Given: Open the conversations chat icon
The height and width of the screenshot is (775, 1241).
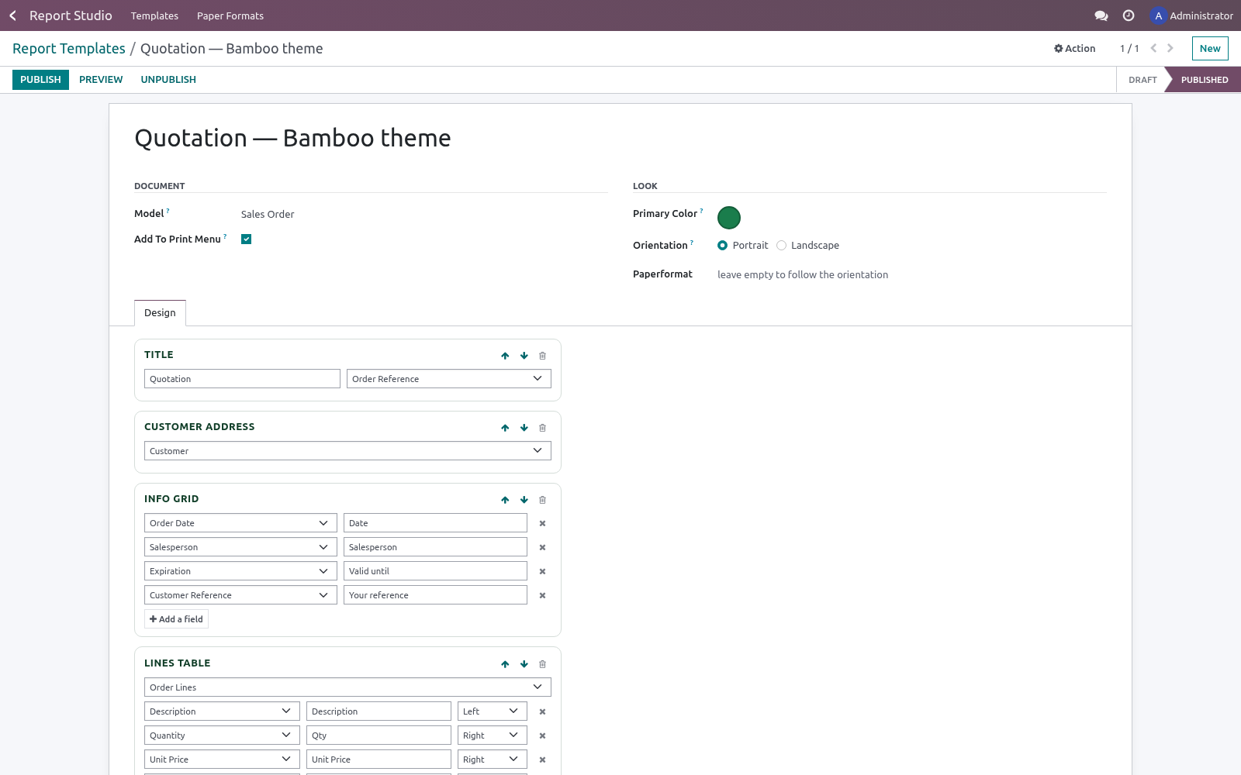Looking at the screenshot, I should click(x=1101, y=15).
